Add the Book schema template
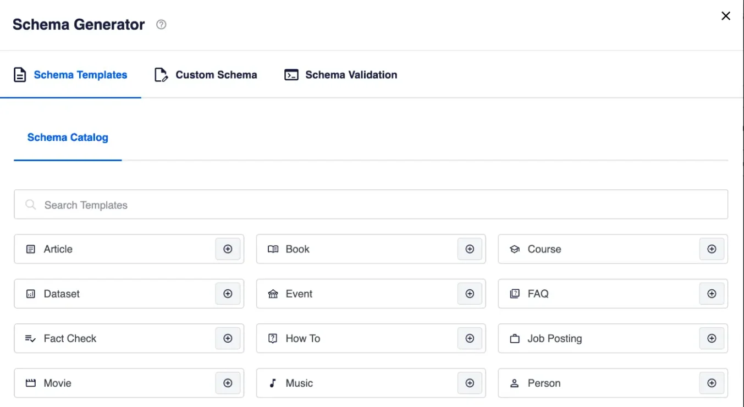744x407 pixels. [x=470, y=249]
